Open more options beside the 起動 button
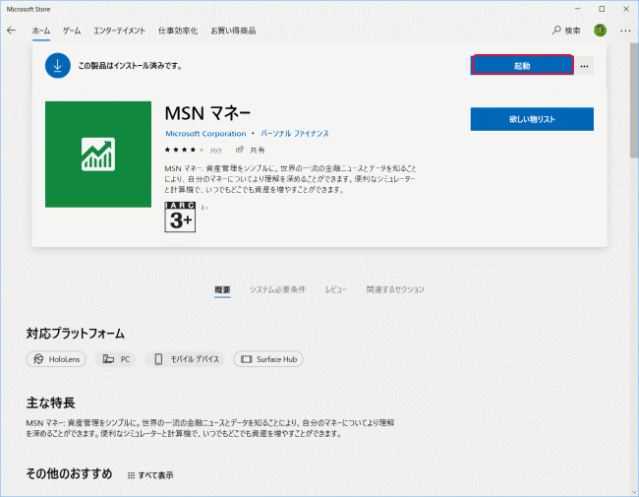This screenshot has height=497, width=639. pos(584,66)
